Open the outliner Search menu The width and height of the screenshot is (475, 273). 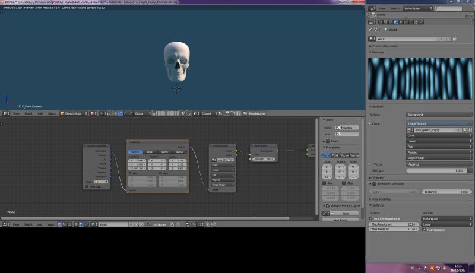coord(395,8)
